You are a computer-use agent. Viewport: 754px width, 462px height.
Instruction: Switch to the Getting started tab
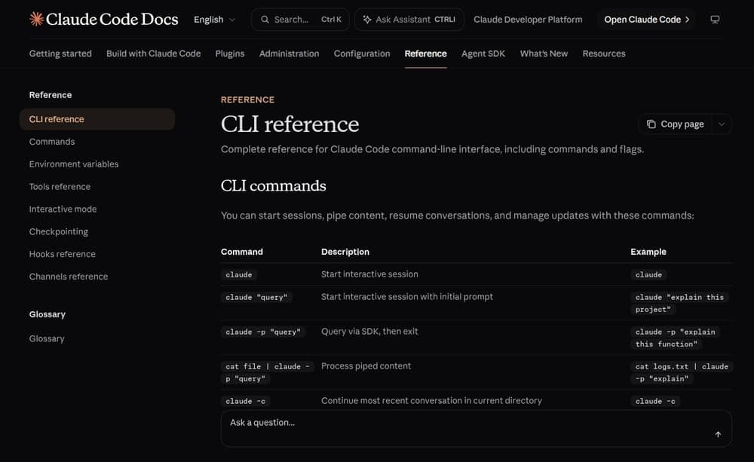(x=60, y=54)
